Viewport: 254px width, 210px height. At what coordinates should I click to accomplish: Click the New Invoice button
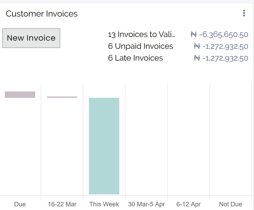coord(31,38)
